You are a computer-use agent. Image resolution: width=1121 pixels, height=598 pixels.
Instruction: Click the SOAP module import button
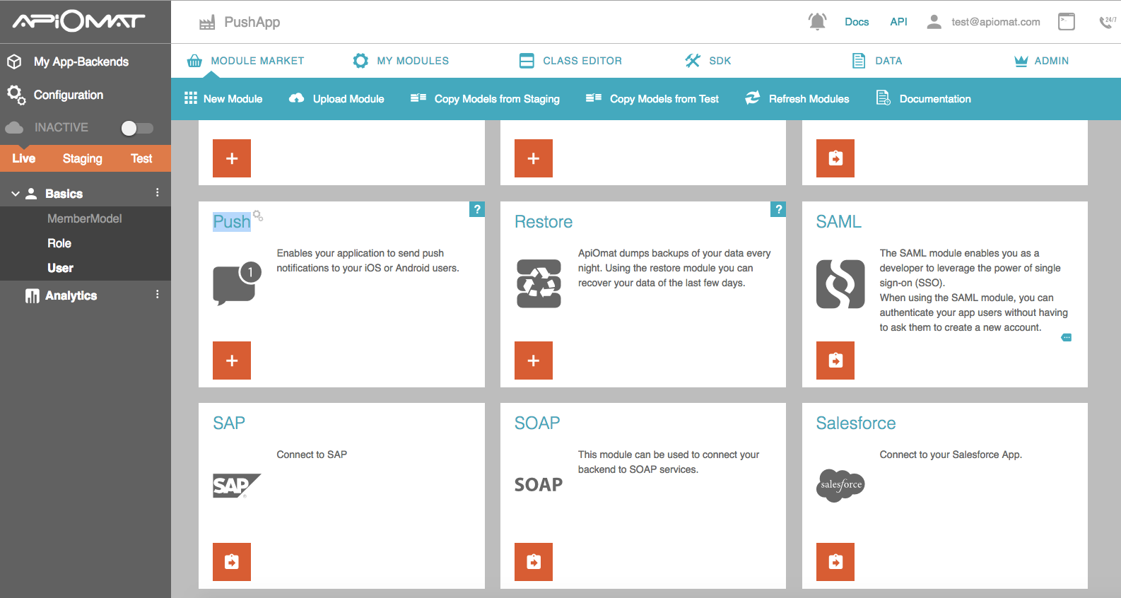coord(534,562)
